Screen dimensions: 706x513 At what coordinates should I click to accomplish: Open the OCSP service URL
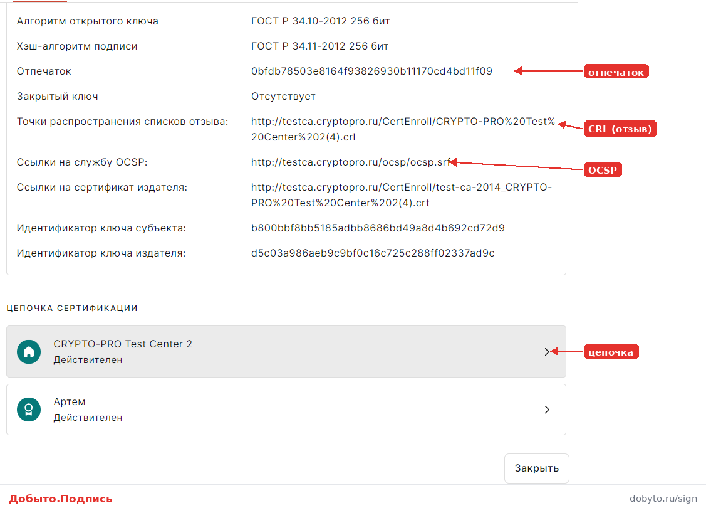351,162
